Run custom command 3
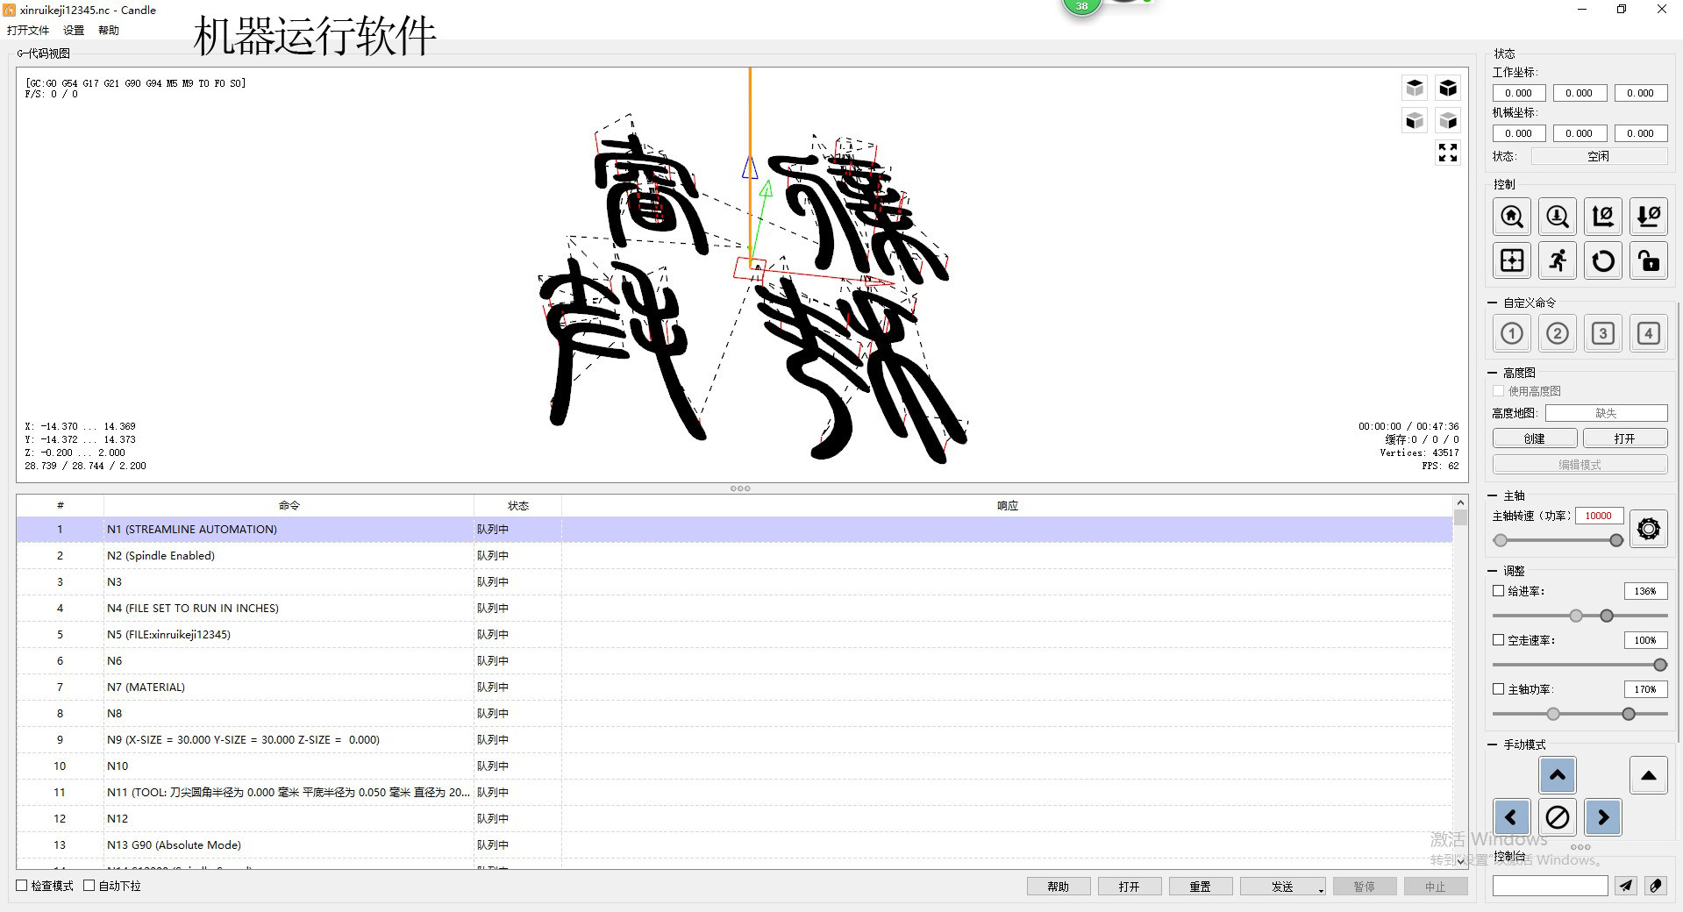The height and width of the screenshot is (912, 1683). click(x=1603, y=333)
